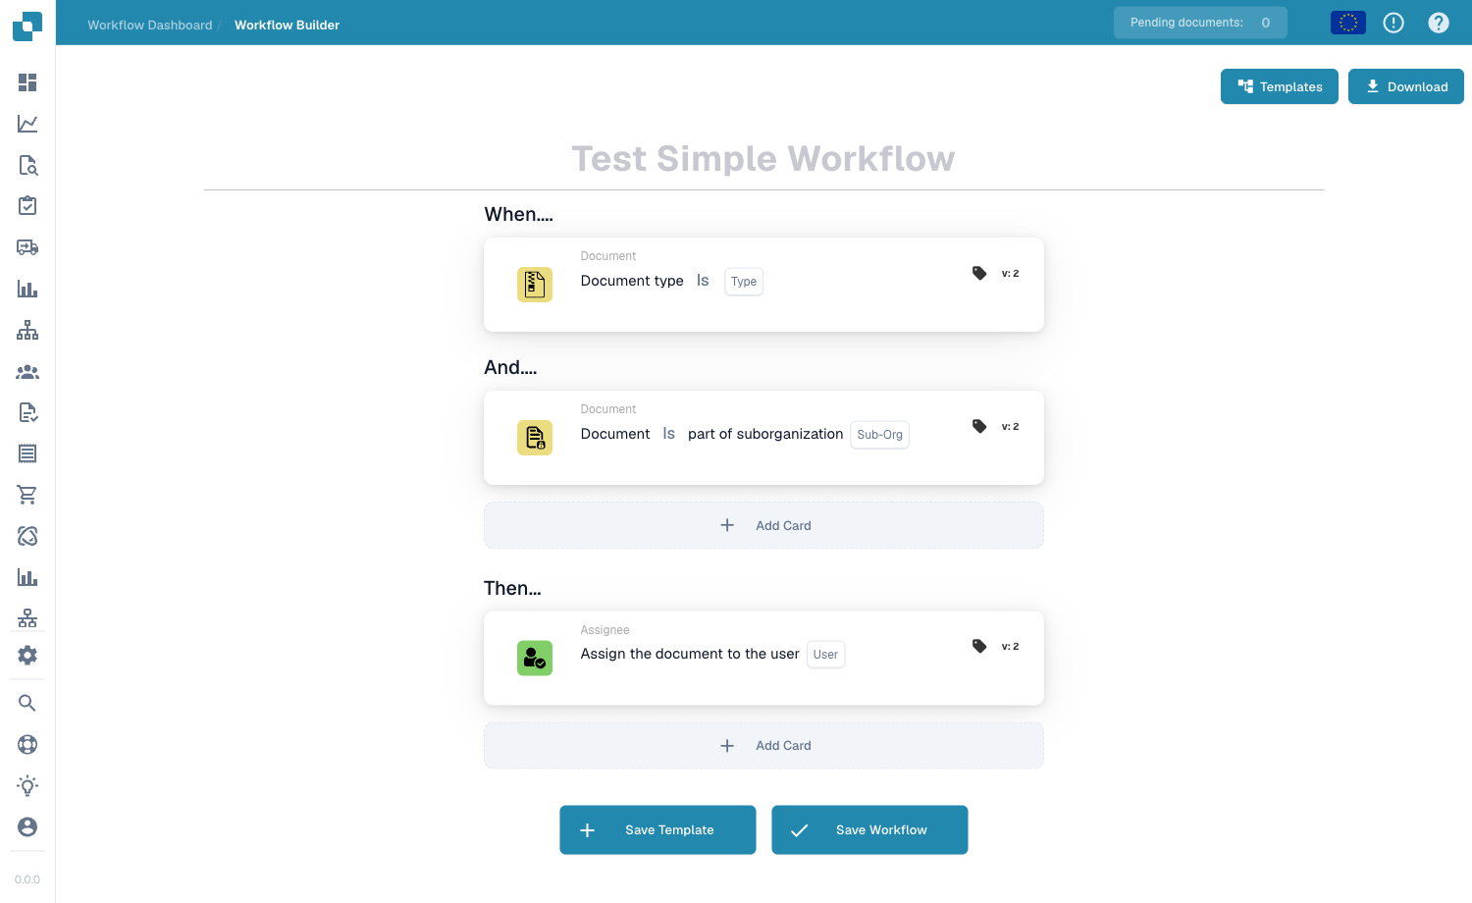Save the workflow with Save Workflow
1472x903 pixels.
tap(869, 830)
